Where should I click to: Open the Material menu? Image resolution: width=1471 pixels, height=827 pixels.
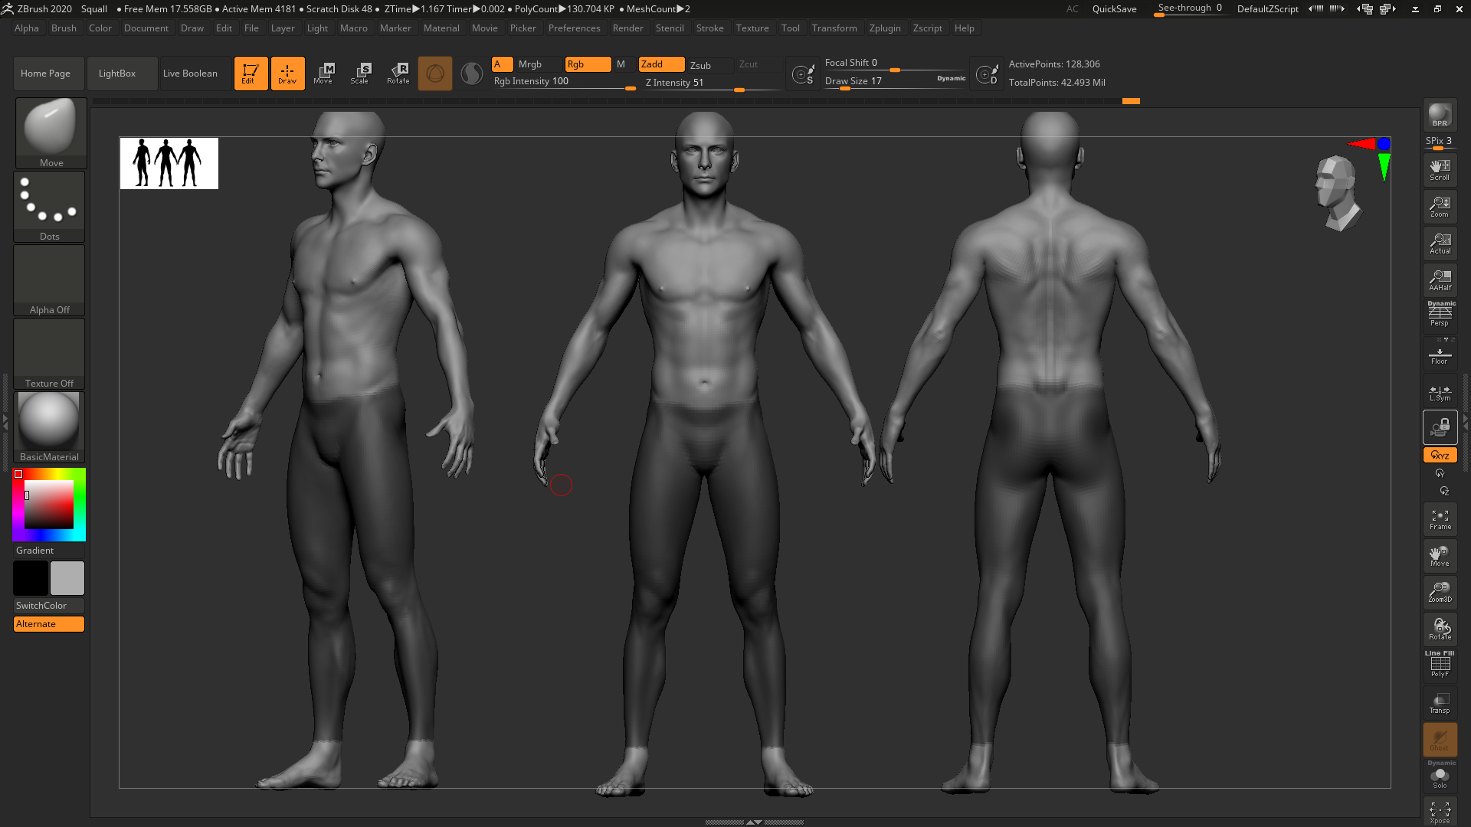pyautogui.click(x=441, y=28)
